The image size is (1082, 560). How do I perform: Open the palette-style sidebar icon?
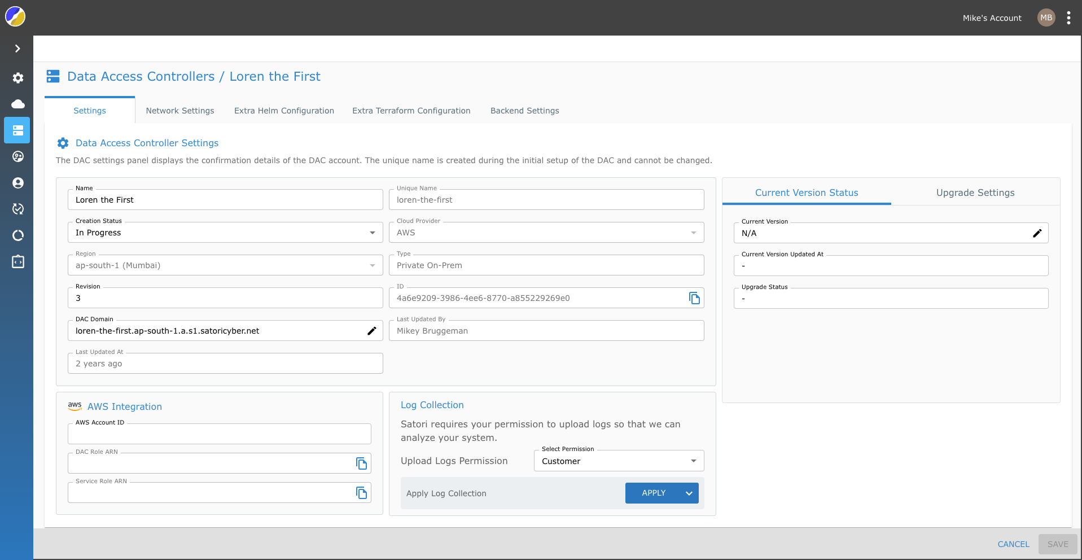[18, 156]
